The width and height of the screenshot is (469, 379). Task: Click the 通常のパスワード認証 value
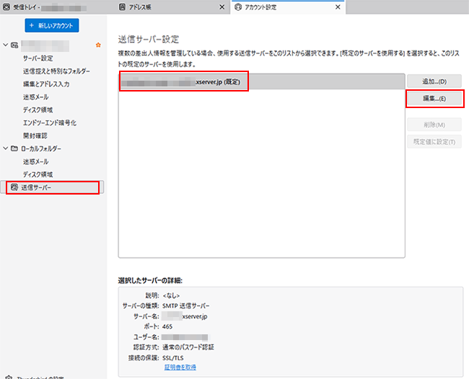click(x=188, y=347)
